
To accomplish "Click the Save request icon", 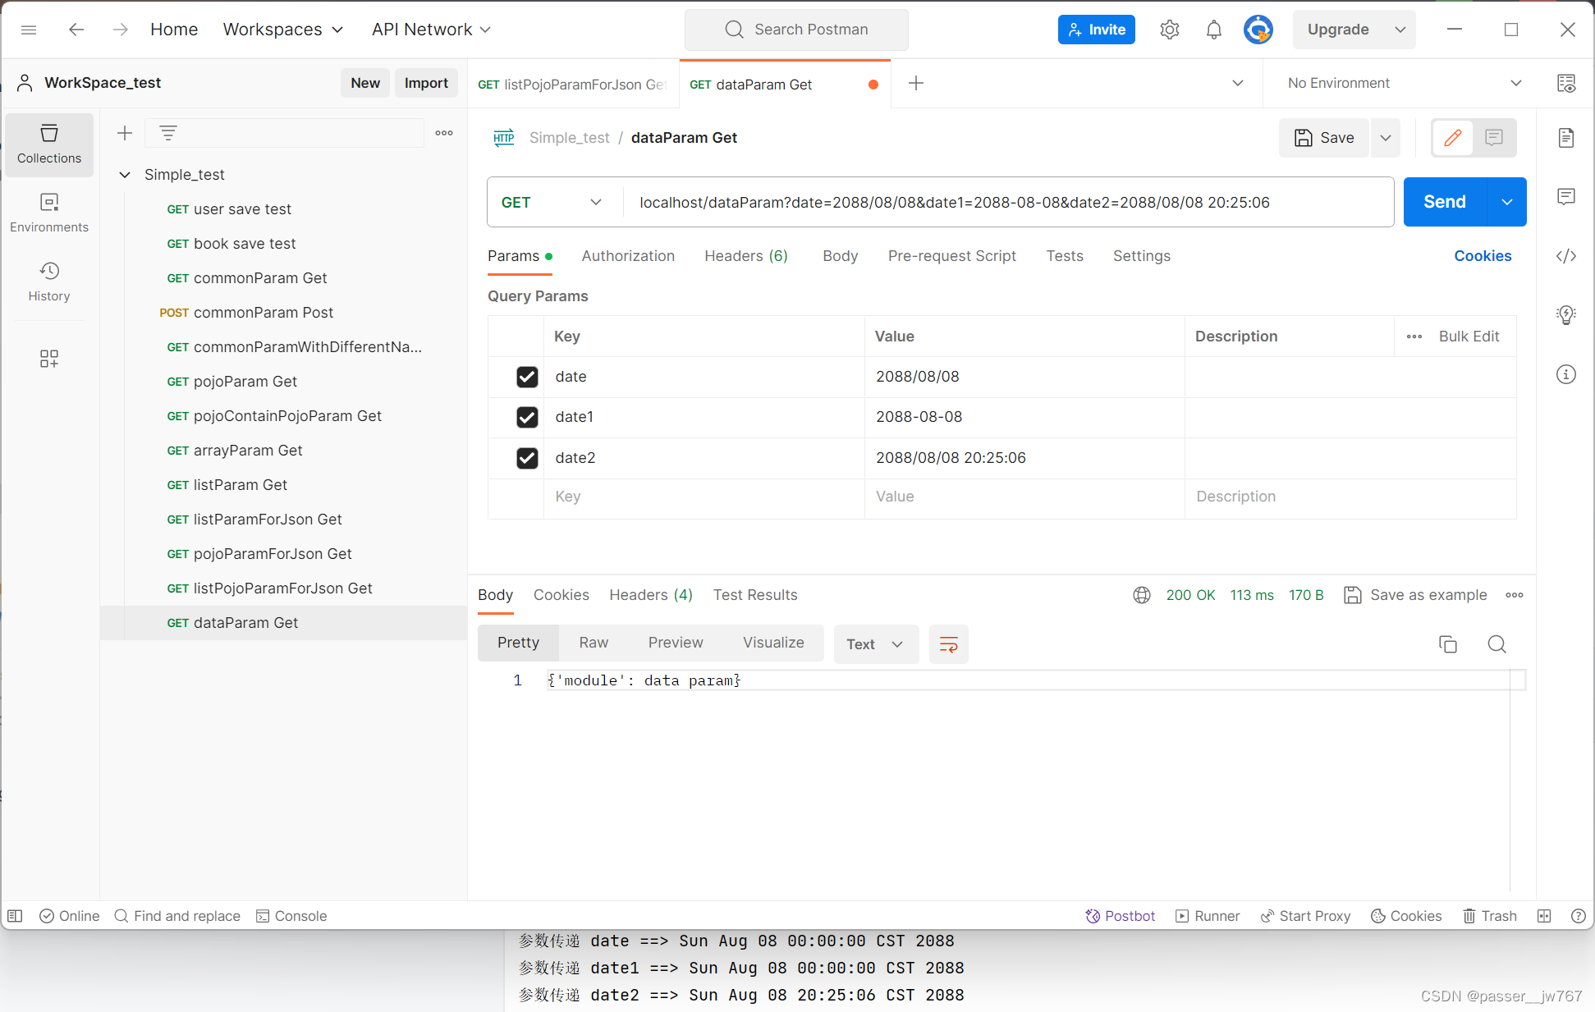I will pyautogui.click(x=1324, y=137).
